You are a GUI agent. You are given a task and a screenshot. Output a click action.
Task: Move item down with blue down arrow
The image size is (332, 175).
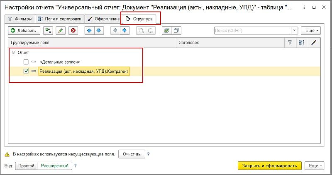(99, 30)
